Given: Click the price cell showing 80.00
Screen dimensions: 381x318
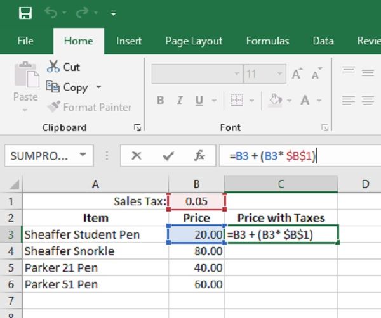Looking at the screenshot, I should tap(196, 251).
